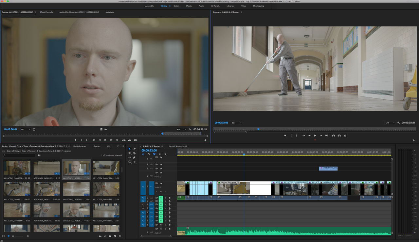The image size is (419, 242).
Task: Select the Type tool
Action: pos(135,162)
